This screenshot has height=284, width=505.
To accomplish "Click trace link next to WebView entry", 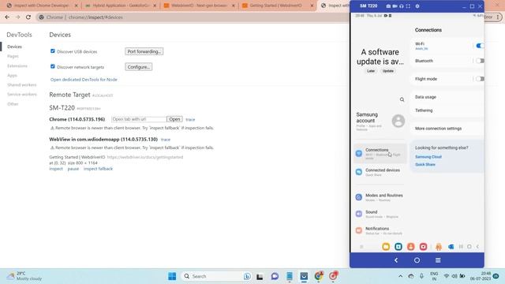I will coord(166,140).
